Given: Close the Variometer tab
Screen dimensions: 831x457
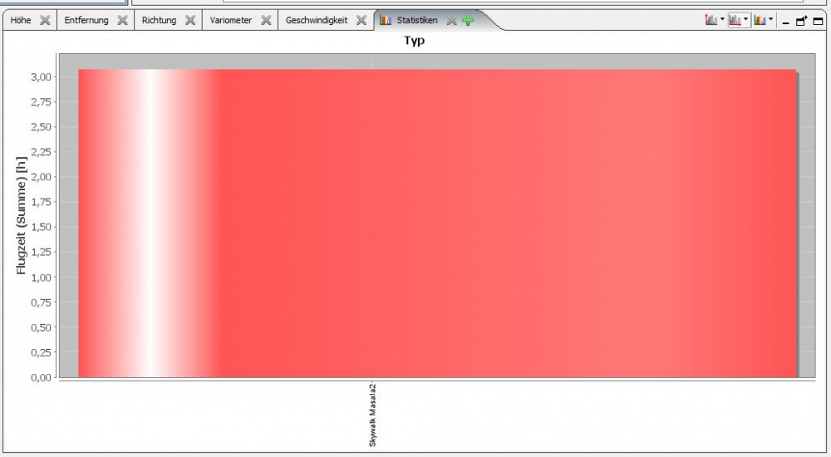Looking at the screenshot, I should coord(266,20).
